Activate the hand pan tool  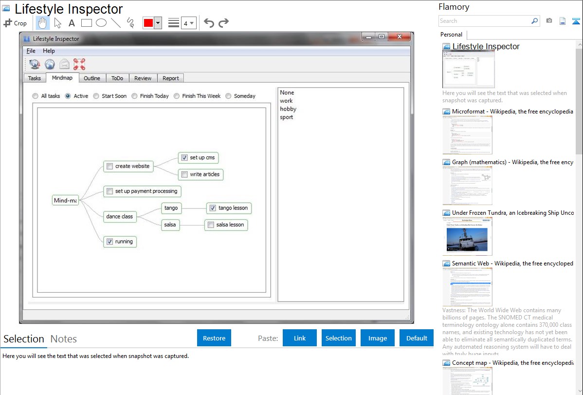(42, 23)
